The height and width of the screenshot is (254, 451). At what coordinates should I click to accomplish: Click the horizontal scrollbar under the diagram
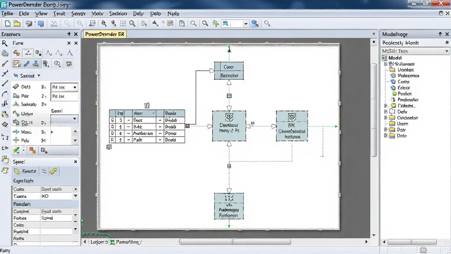[x=235, y=242]
